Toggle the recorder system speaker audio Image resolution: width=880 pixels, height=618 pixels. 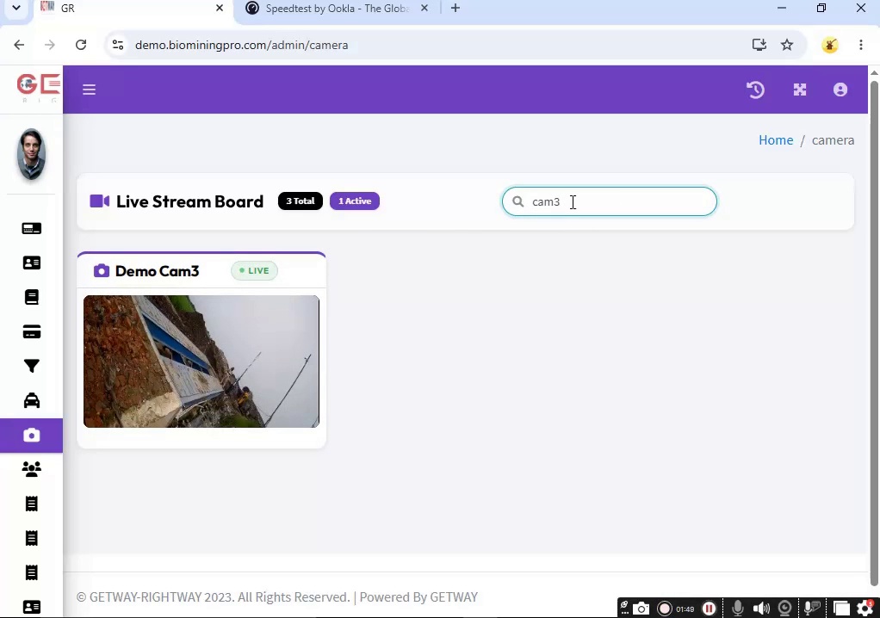pyautogui.click(x=761, y=609)
